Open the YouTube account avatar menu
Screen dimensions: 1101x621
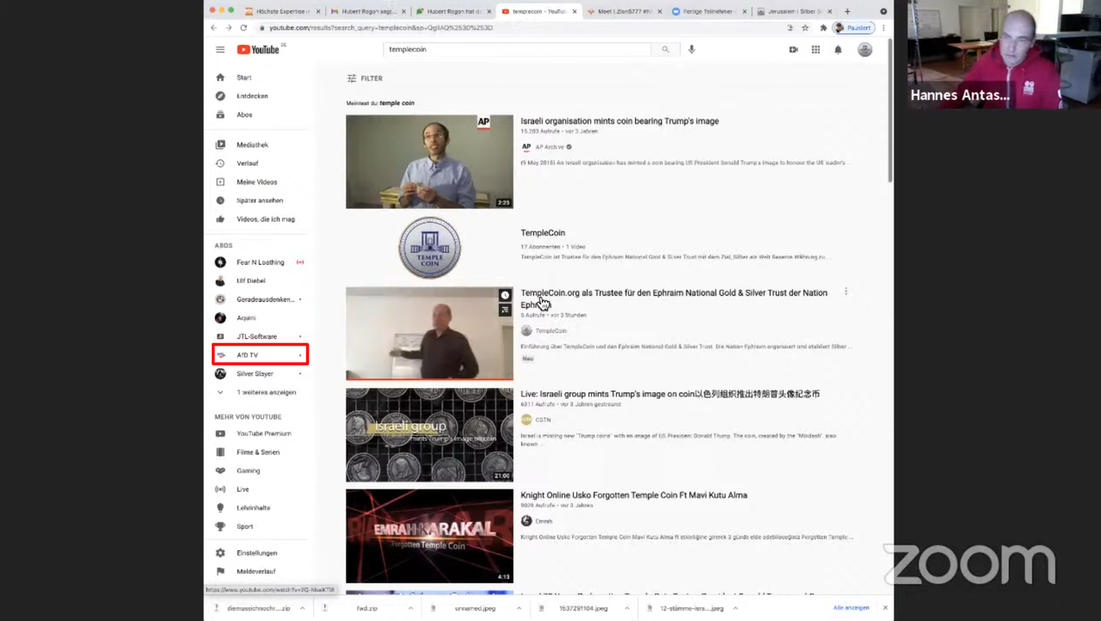pyautogui.click(x=864, y=50)
